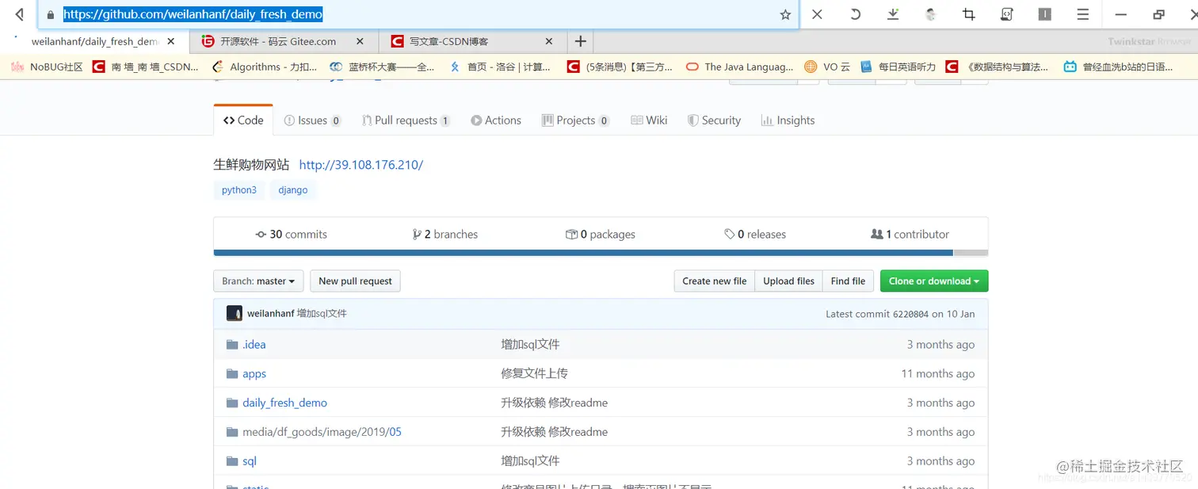
Task: Open the browser hamburger menu
Action: [1083, 14]
